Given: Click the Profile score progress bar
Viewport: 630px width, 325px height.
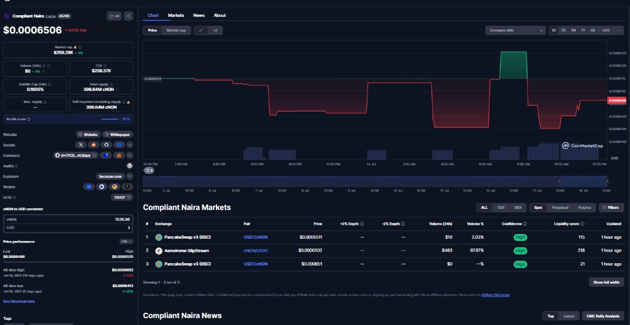Looking at the screenshot, I should tap(110, 119).
